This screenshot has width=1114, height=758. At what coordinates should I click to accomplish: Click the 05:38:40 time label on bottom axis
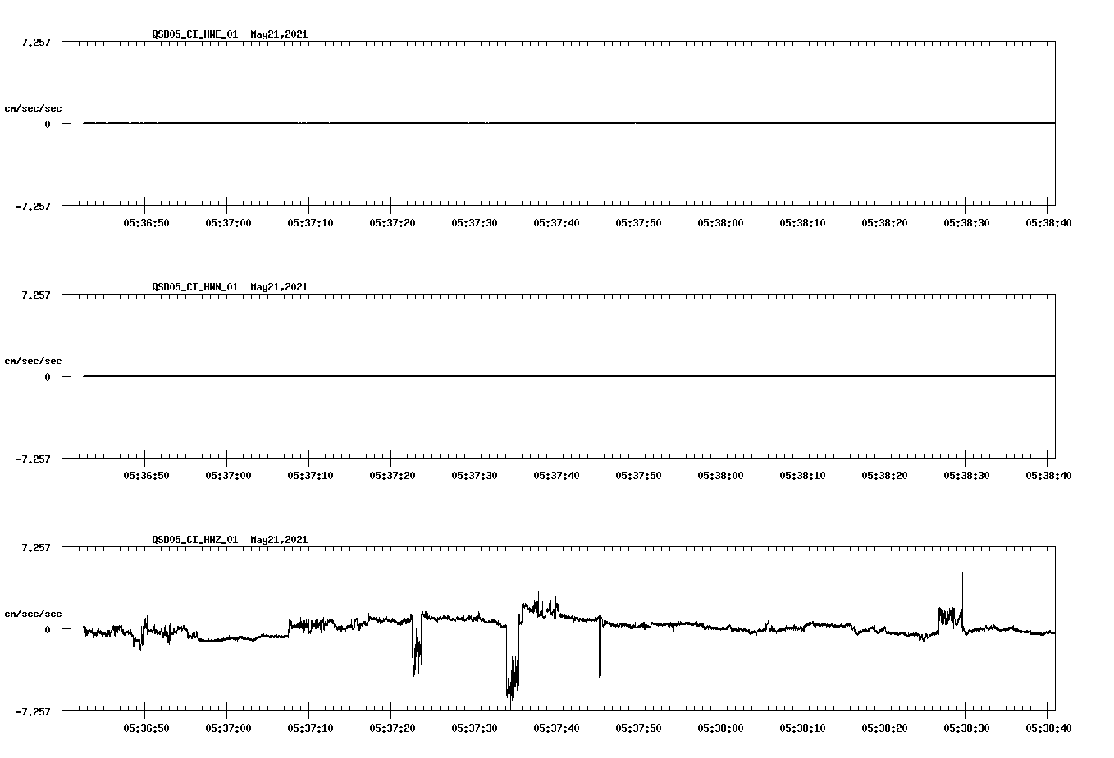tap(1049, 726)
